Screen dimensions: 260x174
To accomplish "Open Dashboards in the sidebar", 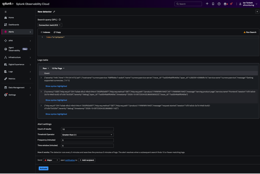I will [14, 25].
